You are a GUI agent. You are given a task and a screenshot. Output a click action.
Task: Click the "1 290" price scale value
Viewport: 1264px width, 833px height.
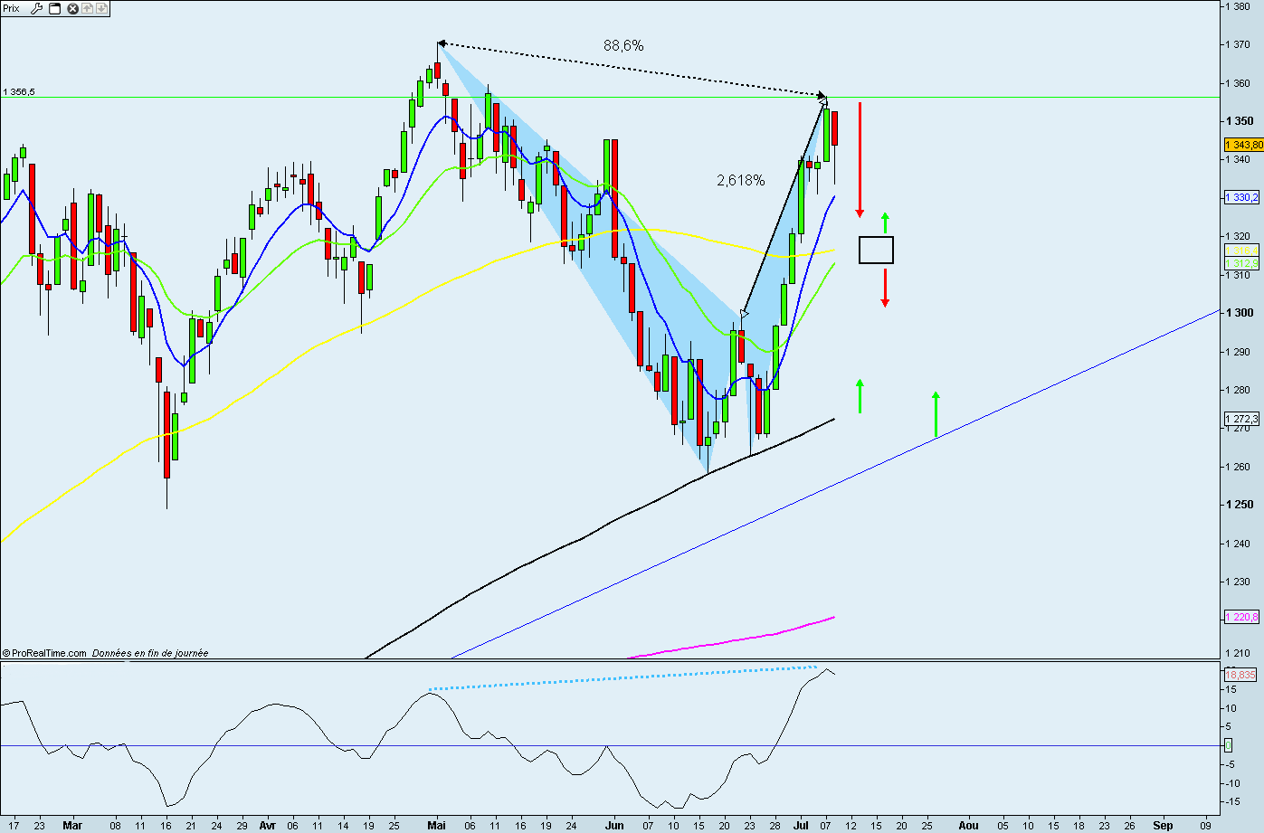(1239, 352)
